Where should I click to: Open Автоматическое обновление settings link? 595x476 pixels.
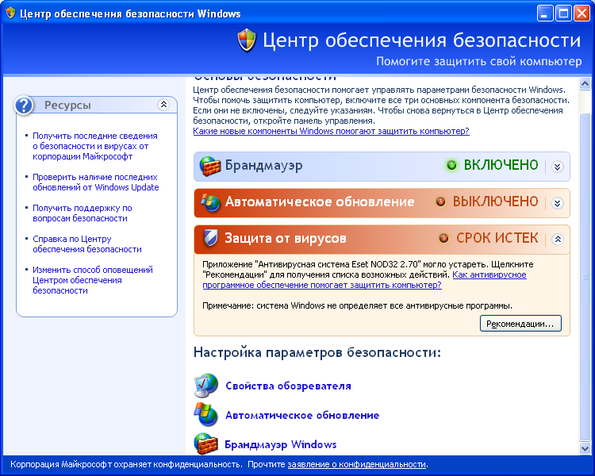(x=302, y=415)
